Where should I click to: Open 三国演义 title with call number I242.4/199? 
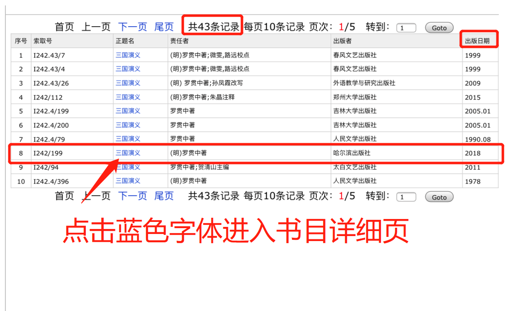point(128,111)
